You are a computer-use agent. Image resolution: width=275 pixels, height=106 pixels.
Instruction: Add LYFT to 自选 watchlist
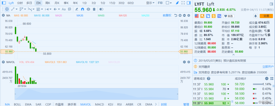tap(229, 16)
